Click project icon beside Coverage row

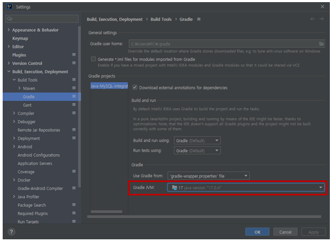(x=74, y=171)
